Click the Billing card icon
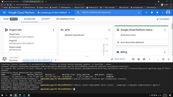The width and height of the screenshot is (173, 97). 118,52
